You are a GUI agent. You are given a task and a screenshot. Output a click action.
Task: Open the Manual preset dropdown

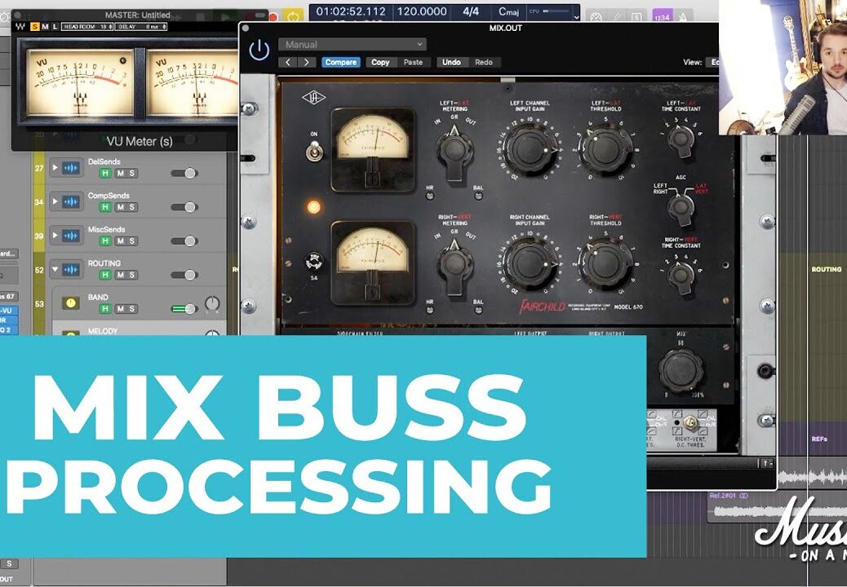pos(353,44)
